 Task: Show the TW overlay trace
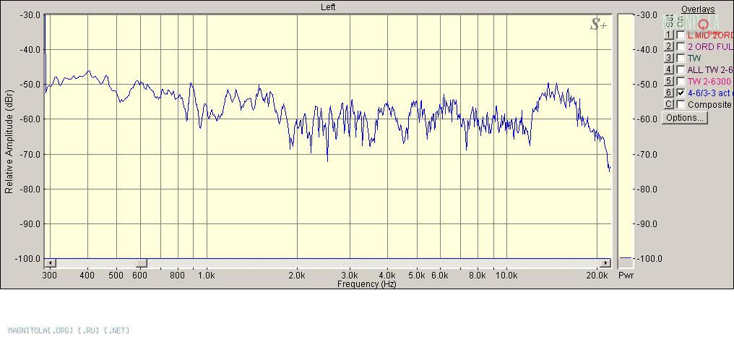(x=681, y=58)
